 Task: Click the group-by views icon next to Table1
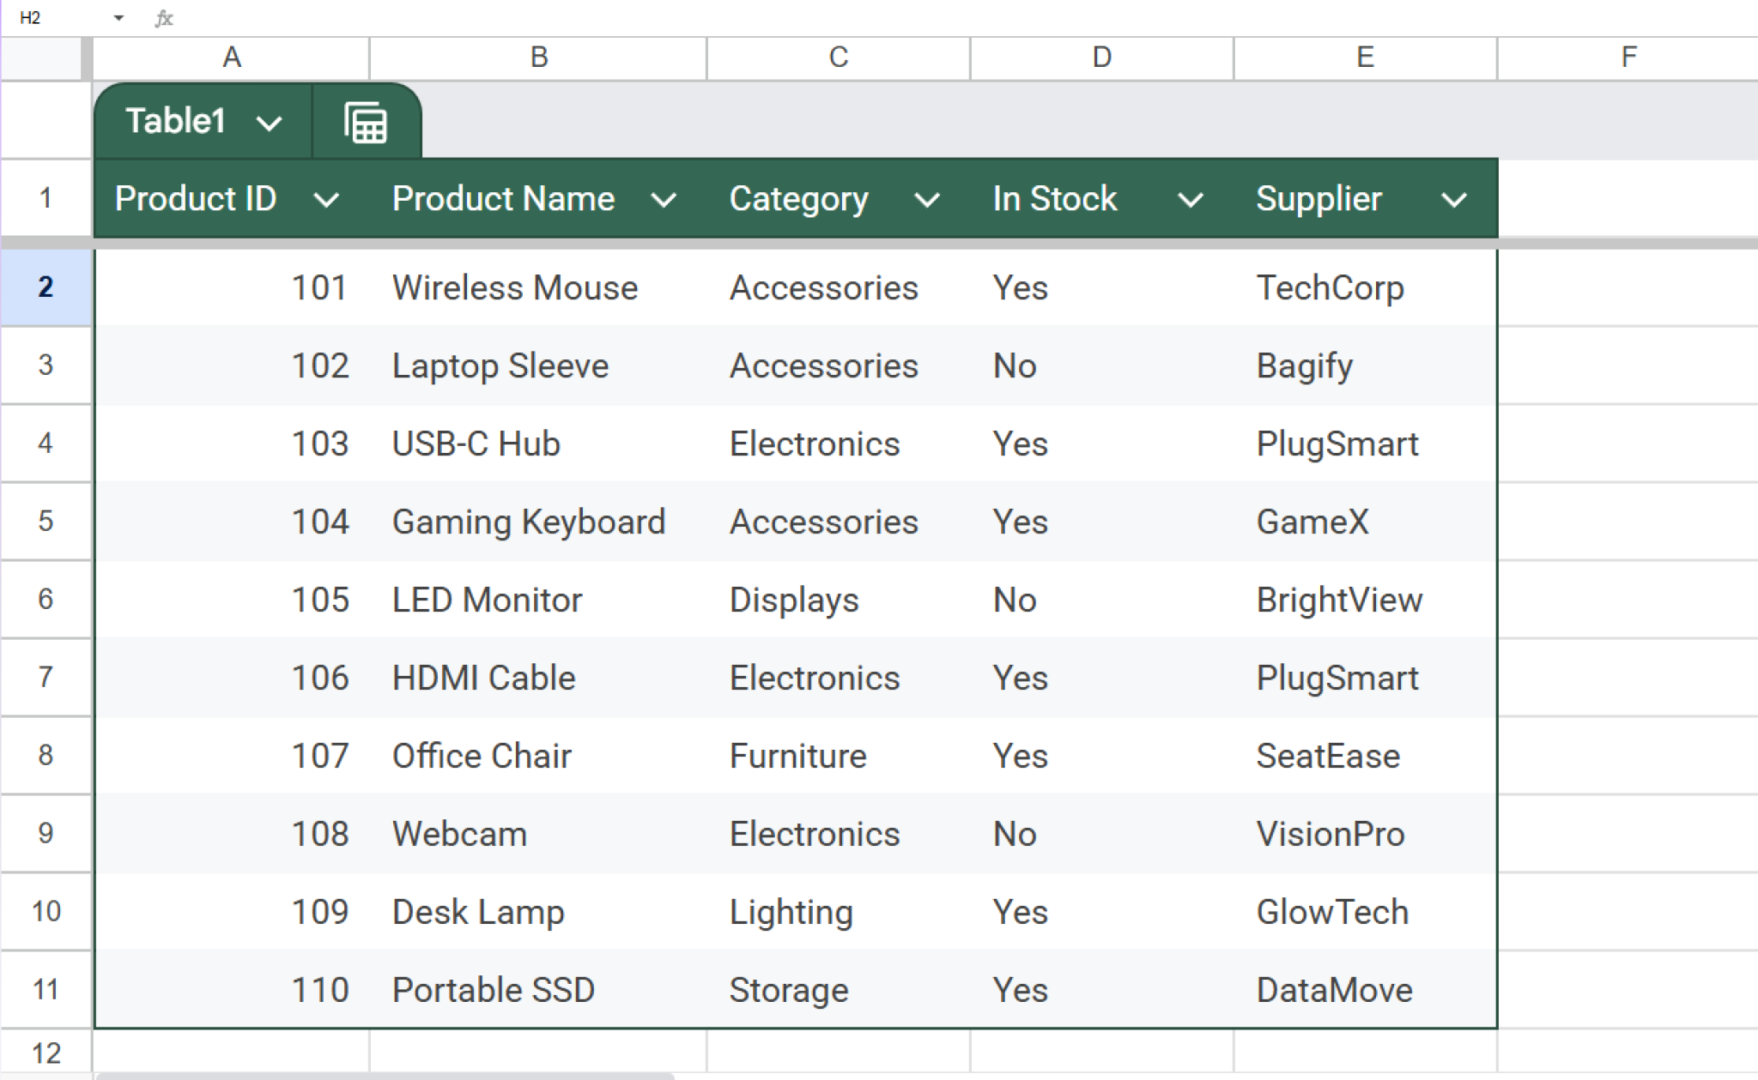(x=364, y=121)
